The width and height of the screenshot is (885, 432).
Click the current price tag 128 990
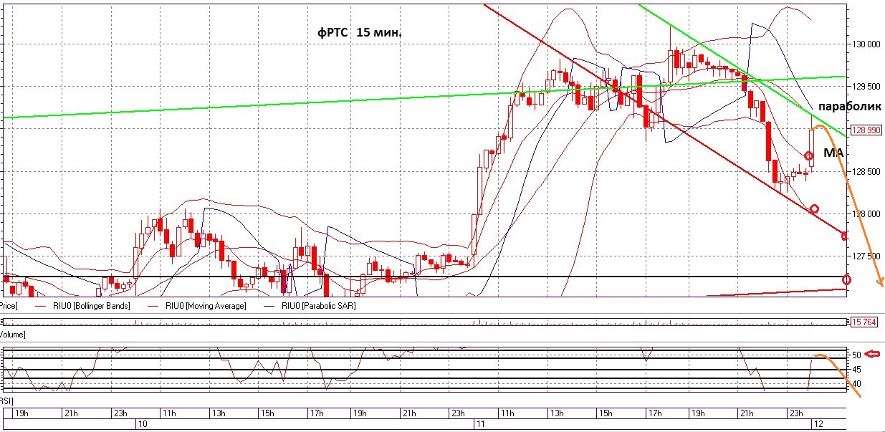pos(865,130)
